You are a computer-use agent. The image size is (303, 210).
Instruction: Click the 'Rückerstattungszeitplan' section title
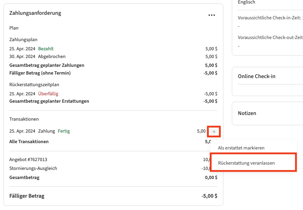(x=34, y=85)
